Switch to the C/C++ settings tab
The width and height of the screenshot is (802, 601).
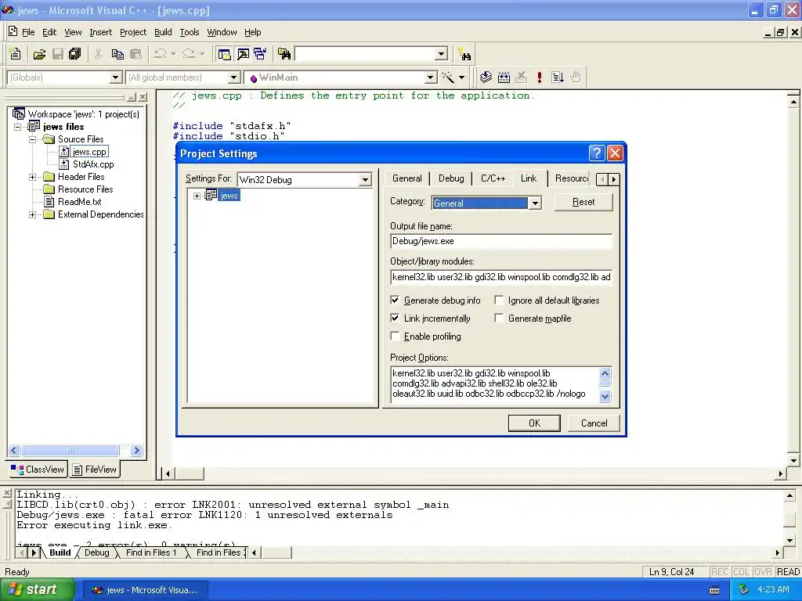[493, 178]
